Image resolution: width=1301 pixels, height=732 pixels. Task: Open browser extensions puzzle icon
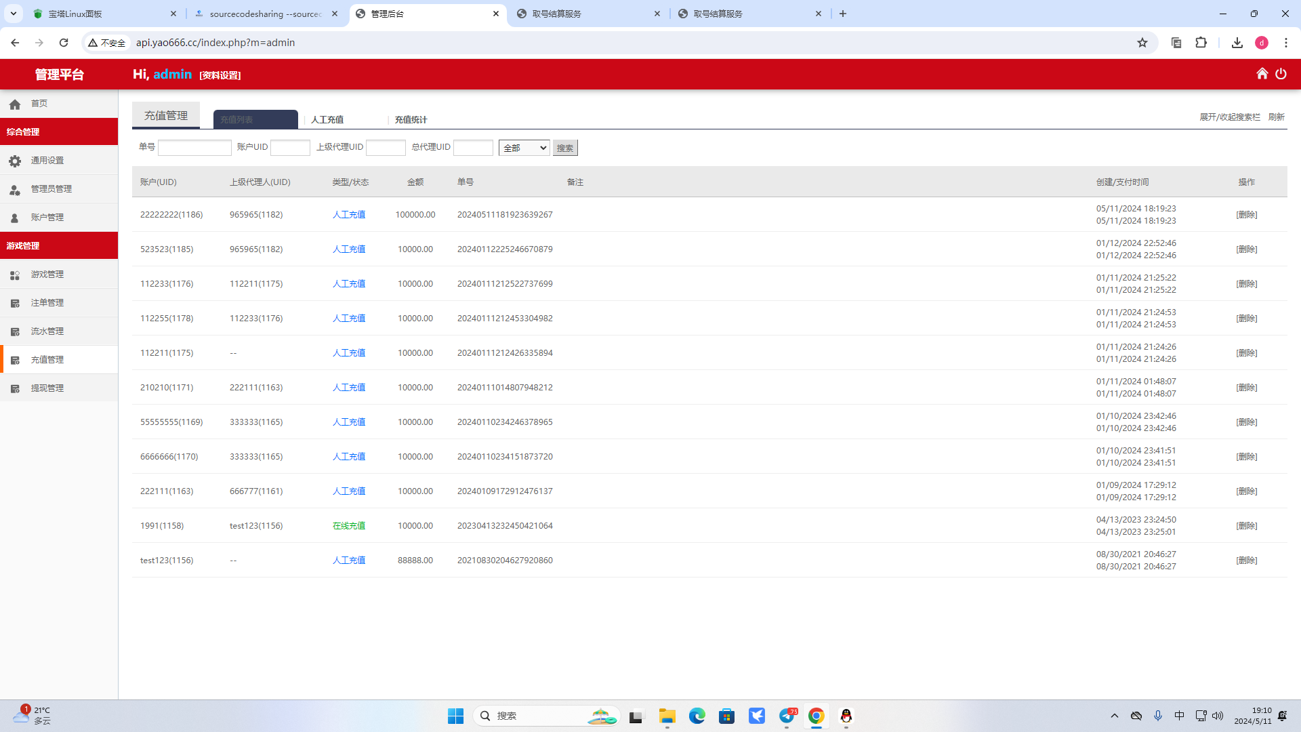click(1201, 43)
